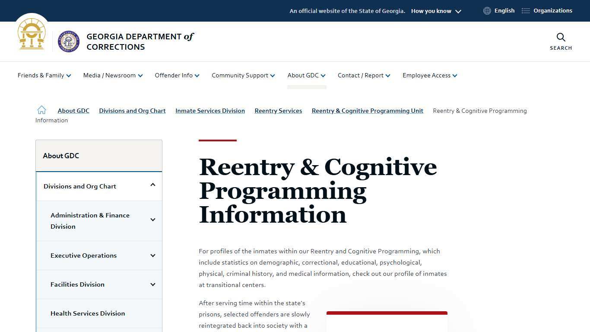Screen dimensions: 590x332
Task: Select the home icon in the breadcrumb
Action: [41, 110]
